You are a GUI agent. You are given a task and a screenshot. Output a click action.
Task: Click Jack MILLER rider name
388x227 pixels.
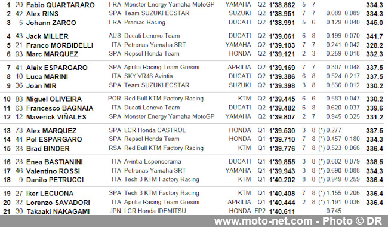coord(47,36)
